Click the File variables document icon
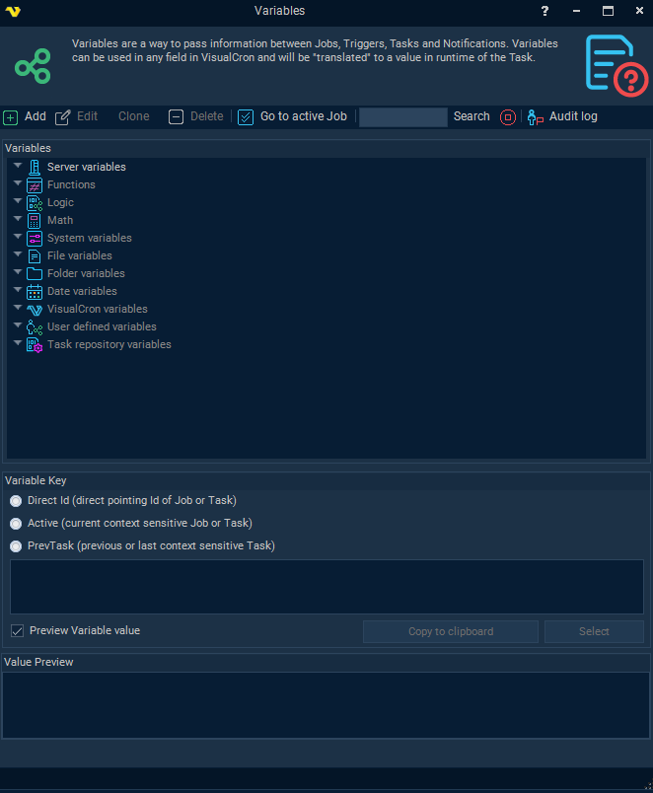This screenshot has width=653, height=793. tap(35, 255)
